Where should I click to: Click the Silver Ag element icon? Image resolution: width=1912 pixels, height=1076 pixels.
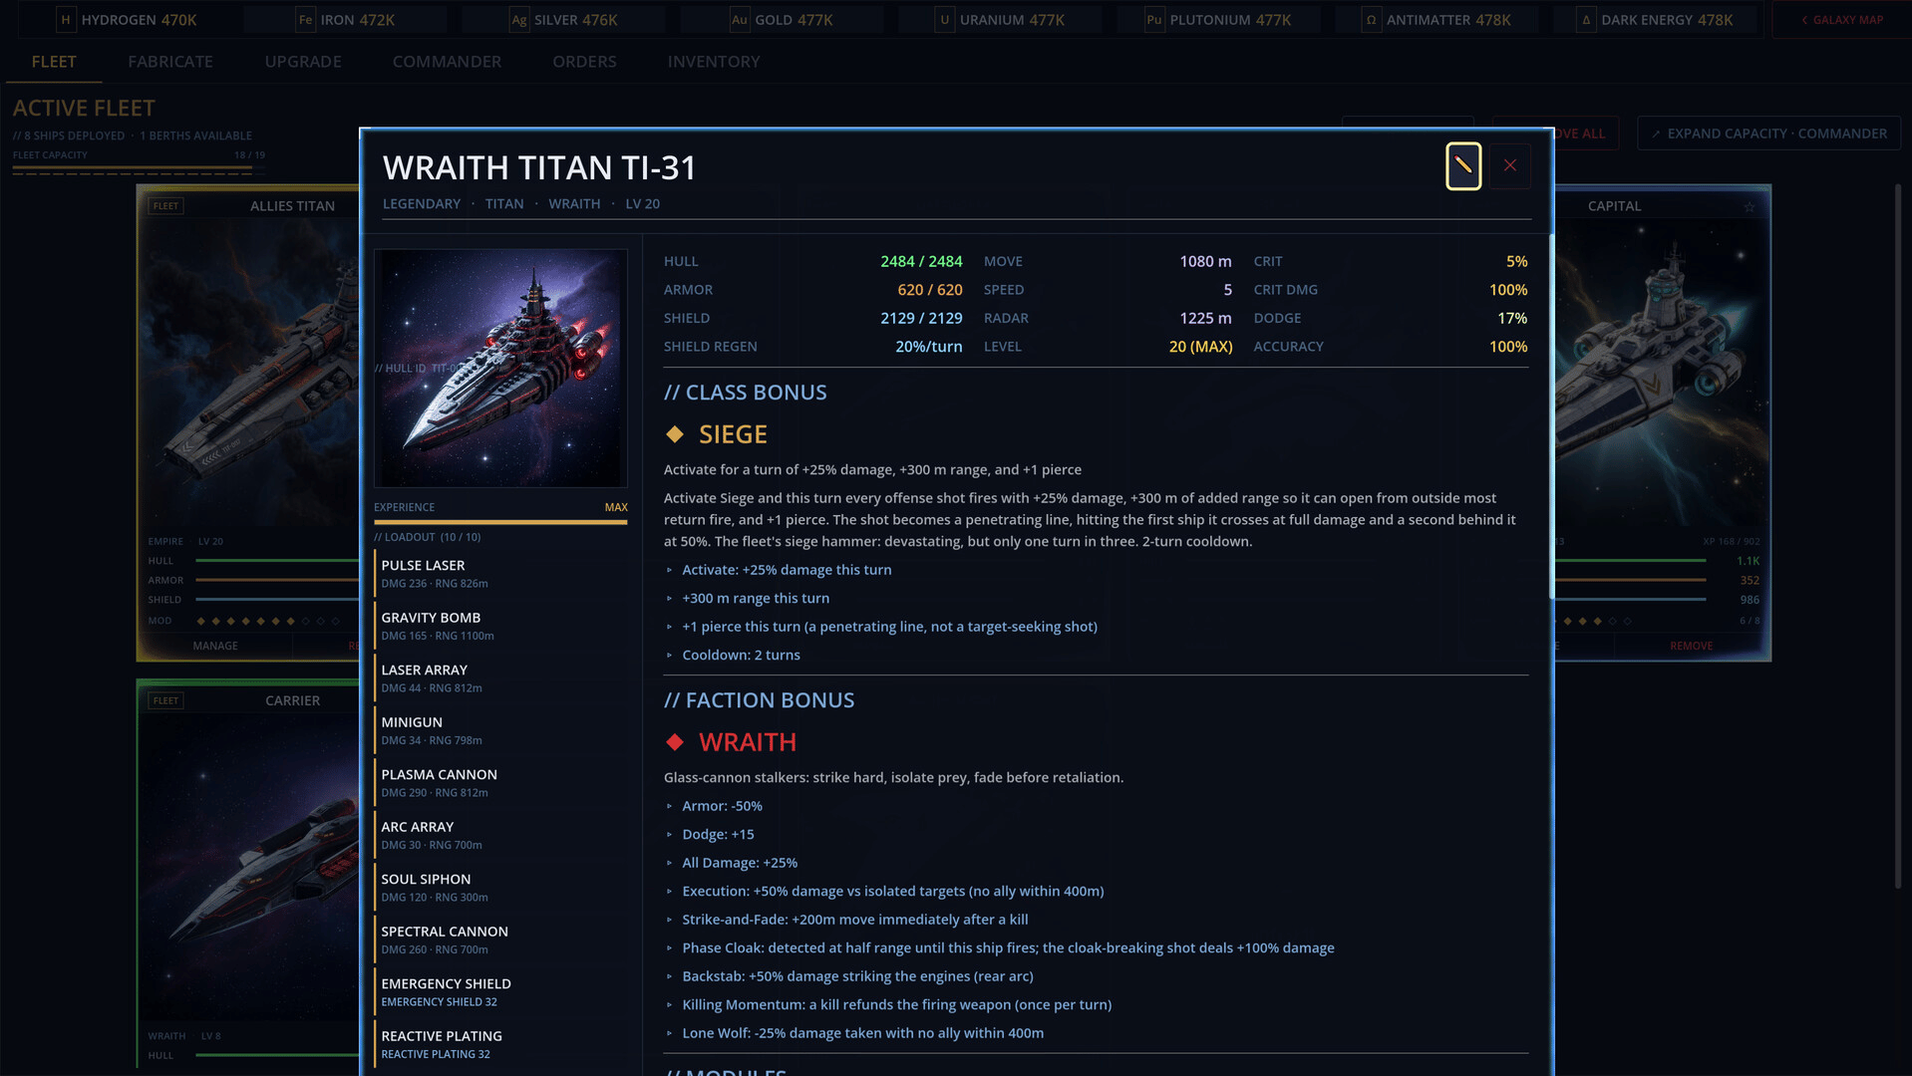[x=518, y=20]
